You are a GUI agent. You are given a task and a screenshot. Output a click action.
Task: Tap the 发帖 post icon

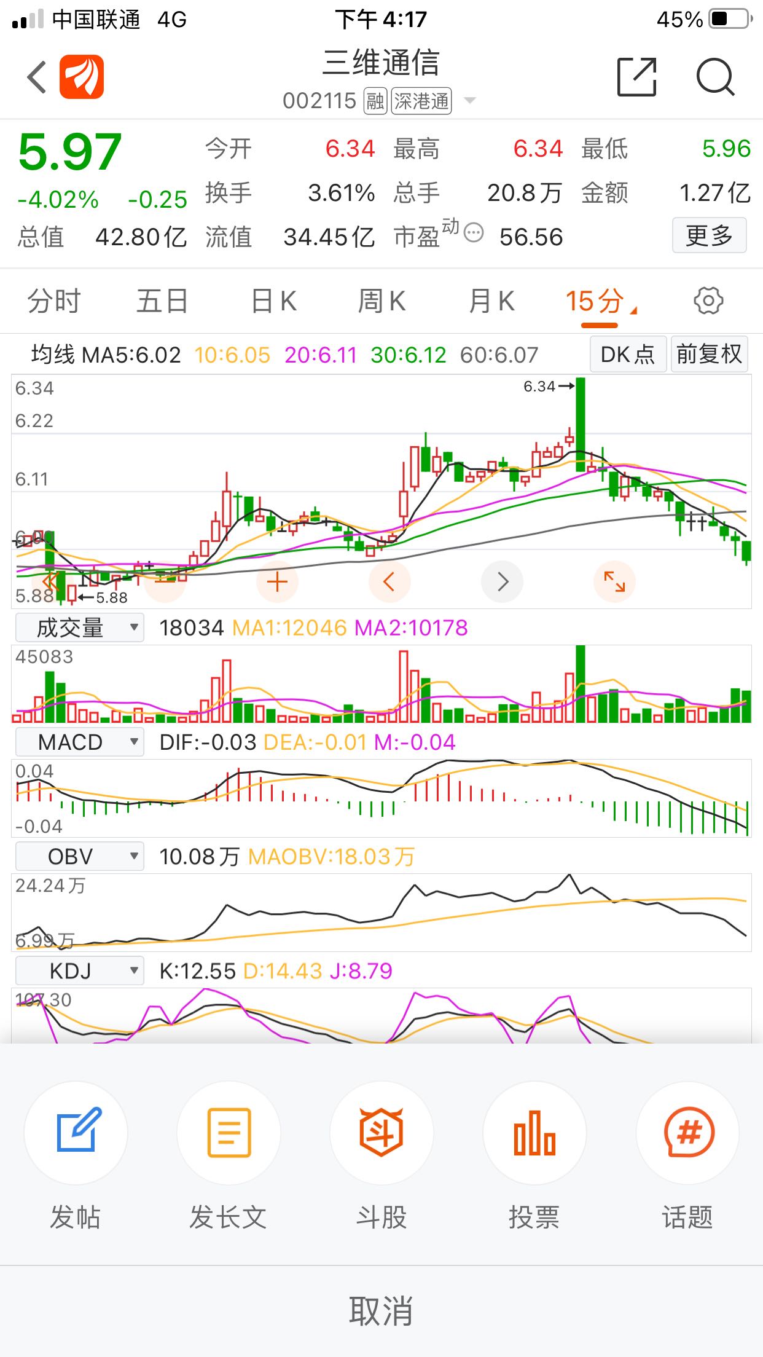76,1133
